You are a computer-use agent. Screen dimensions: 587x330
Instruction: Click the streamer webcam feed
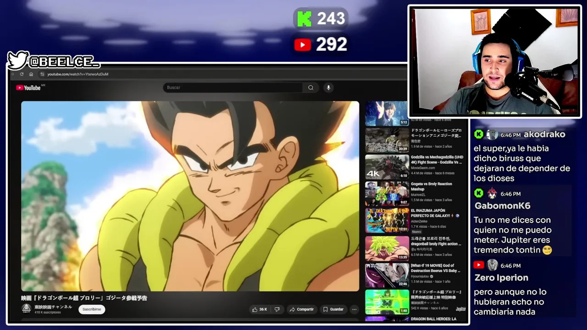[494, 61]
